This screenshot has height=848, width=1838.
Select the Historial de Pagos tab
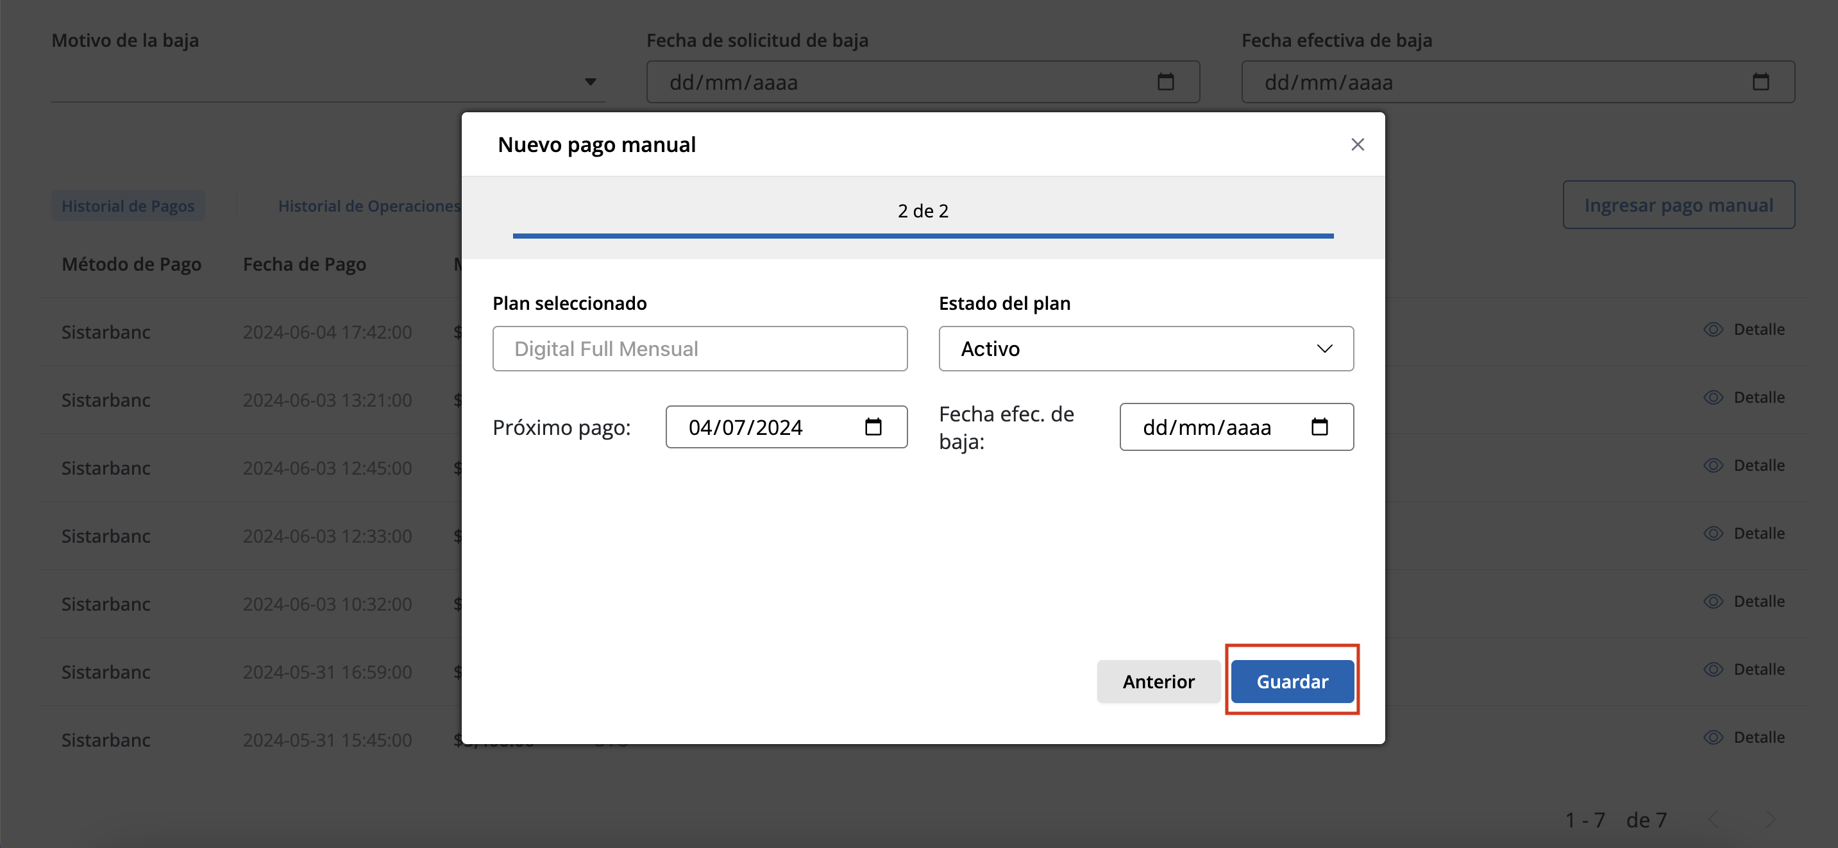coord(128,205)
